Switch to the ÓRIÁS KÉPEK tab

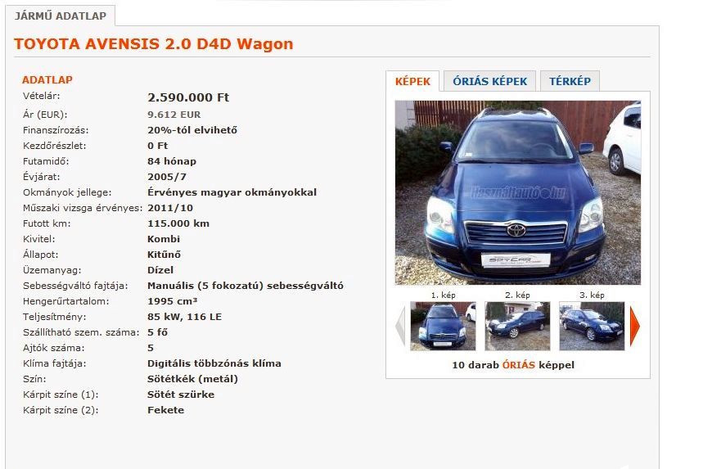click(x=489, y=81)
